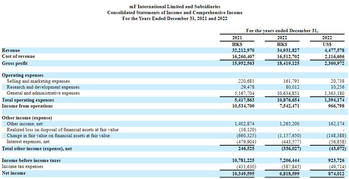Click 'Income tax expenses' row label
Viewport: 349px width, 179px height.
coord(22,166)
